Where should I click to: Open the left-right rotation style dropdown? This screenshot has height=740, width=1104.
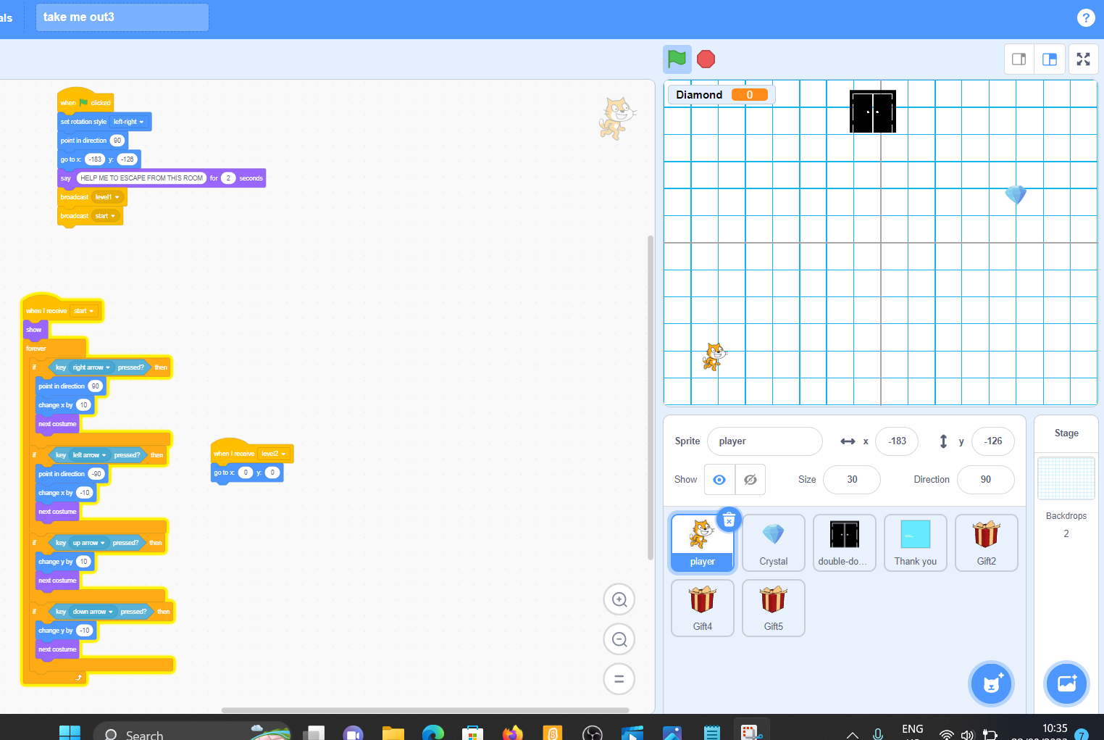[127, 121]
